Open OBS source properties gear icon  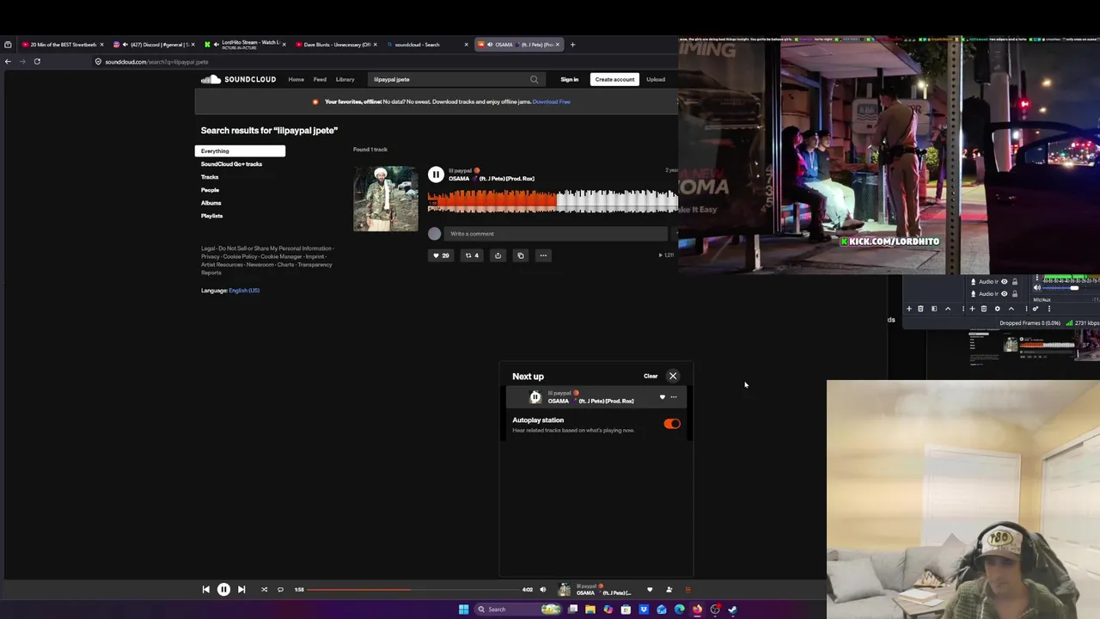(997, 309)
